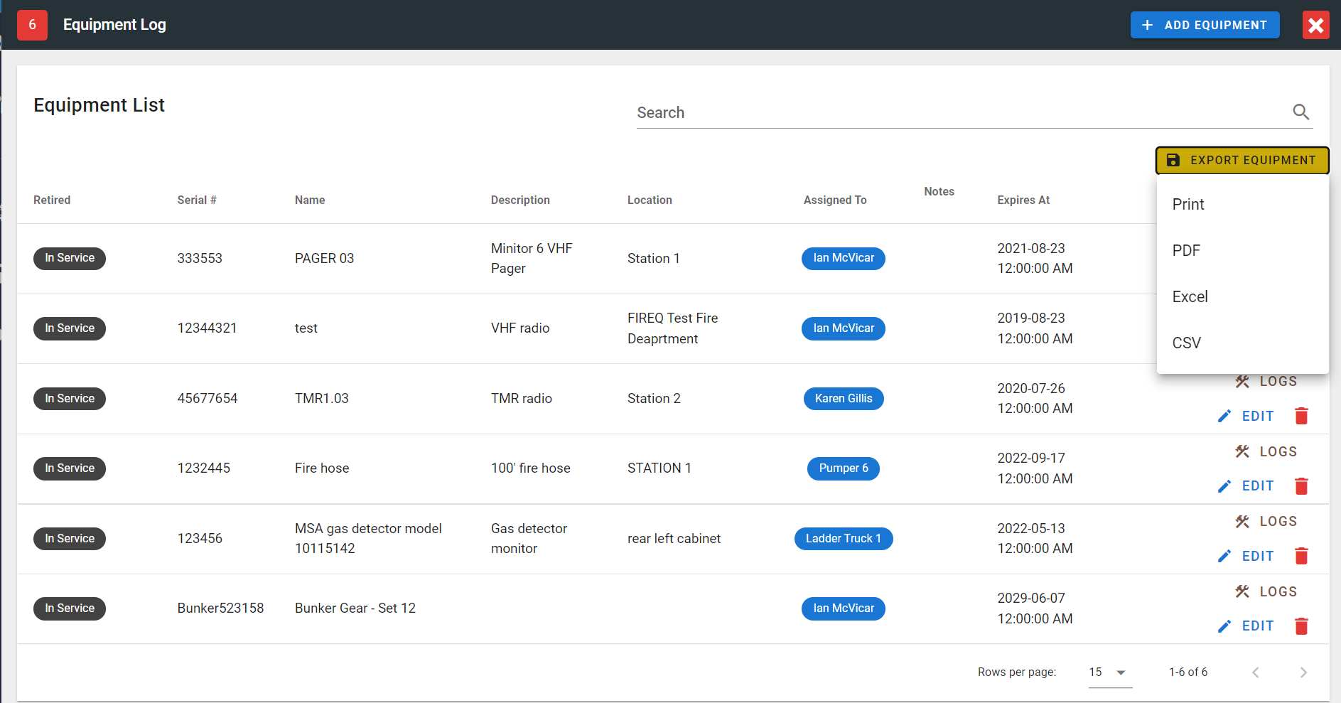Edit the Fire hose equipment
Image resolution: width=1341 pixels, height=703 pixels.
1246,486
